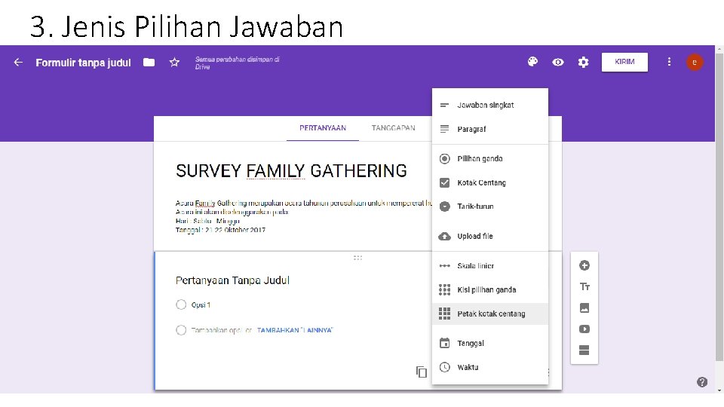Switch to the TANGGAPAN tab
This screenshot has height=407, width=724.
point(394,128)
